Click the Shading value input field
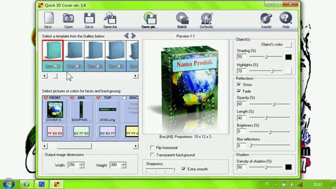 [x=241, y=57]
